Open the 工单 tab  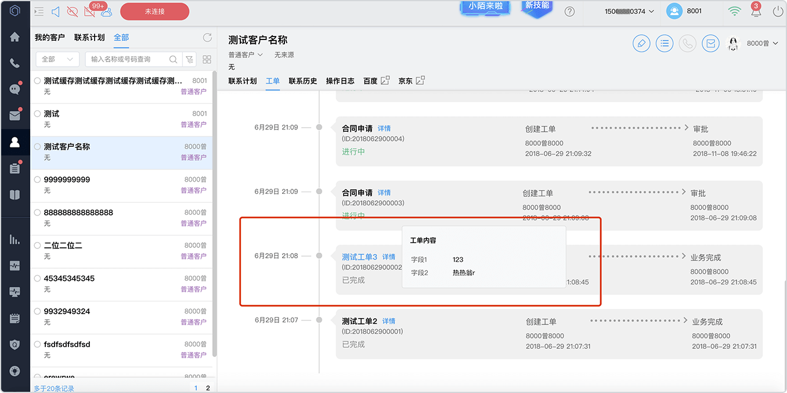coord(273,81)
